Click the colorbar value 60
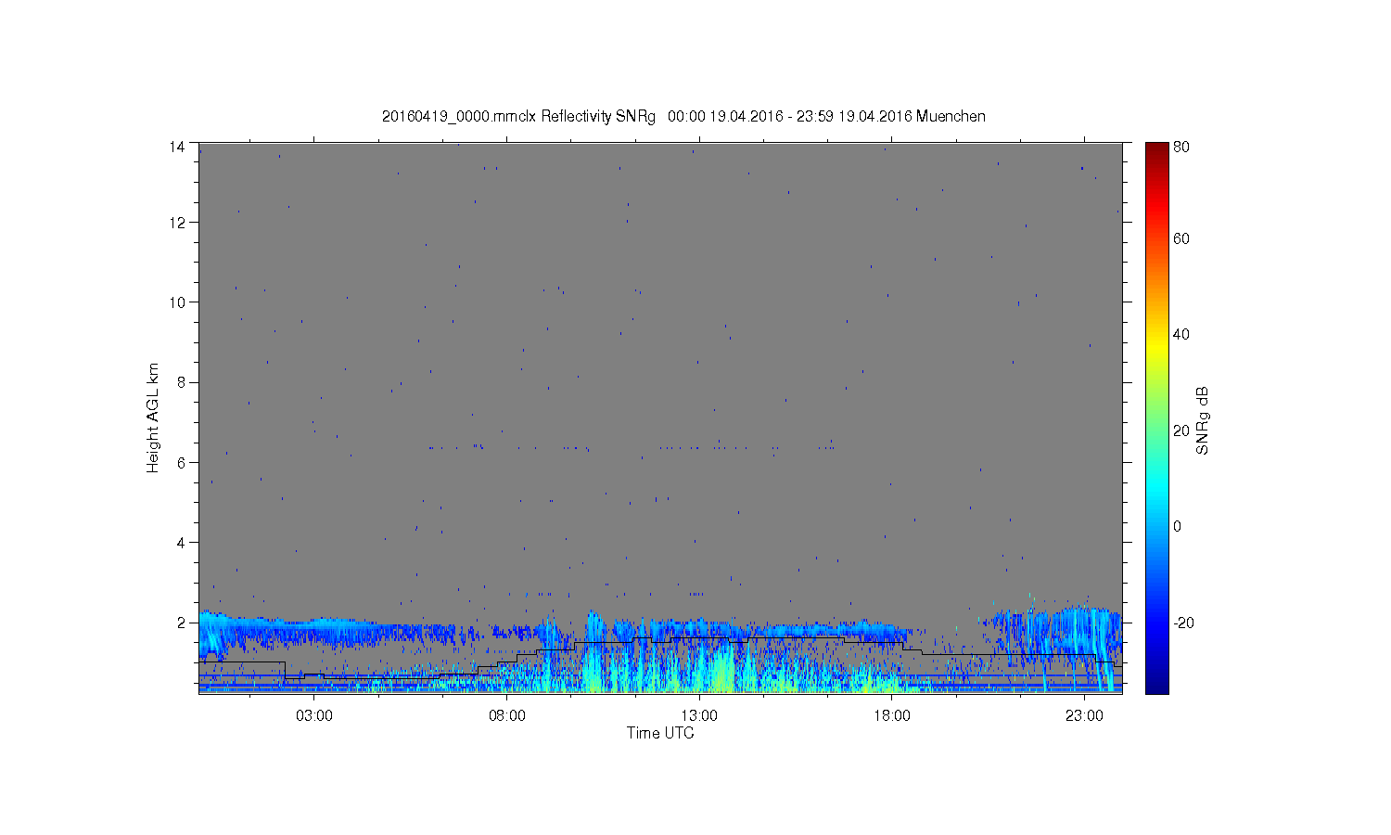Image resolution: width=1391 pixels, height=835 pixels. click(1181, 239)
